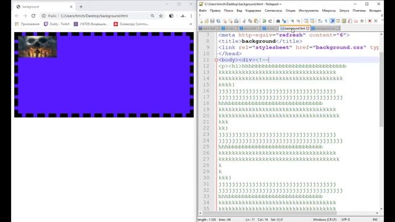395x222 pixels.
Task: Toggle synchronized vertical scrolling
Action: (306, 21)
